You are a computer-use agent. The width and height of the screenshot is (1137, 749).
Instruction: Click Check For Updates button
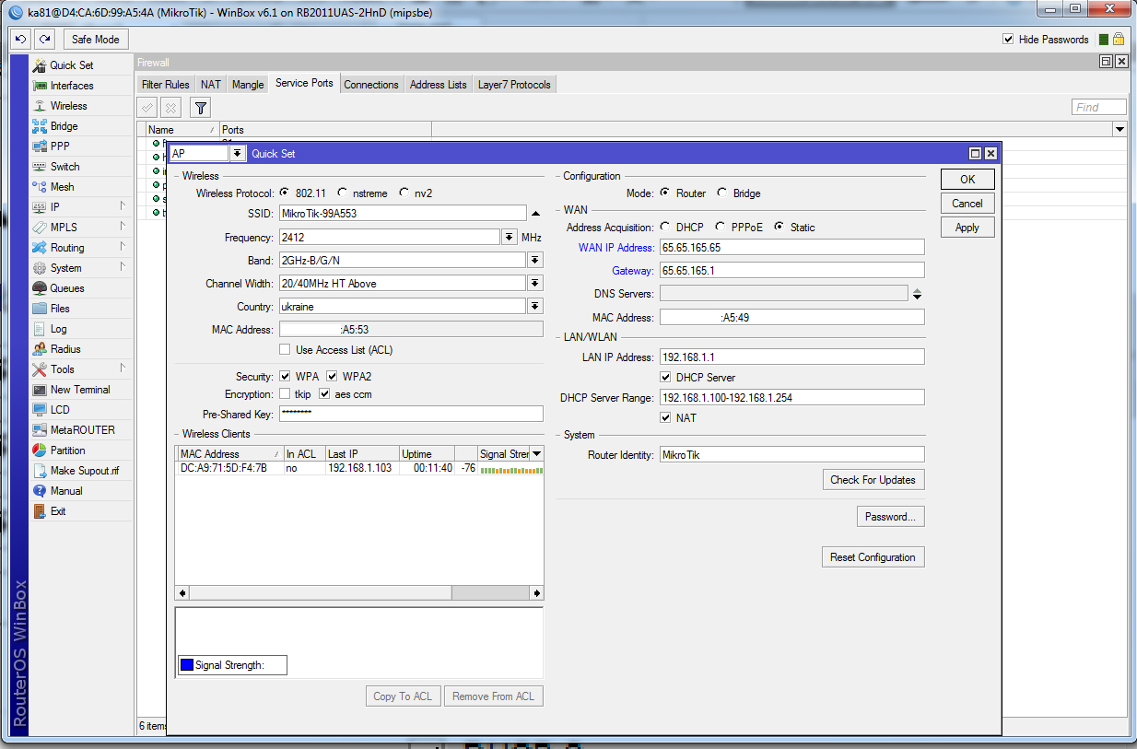coord(873,480)
